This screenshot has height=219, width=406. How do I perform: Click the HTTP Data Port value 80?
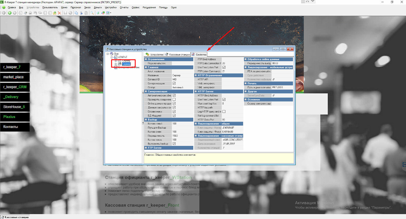(x=232, y=120)
